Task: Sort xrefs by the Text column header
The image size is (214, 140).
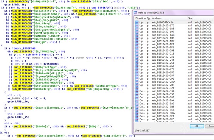Action: (190, 18)
